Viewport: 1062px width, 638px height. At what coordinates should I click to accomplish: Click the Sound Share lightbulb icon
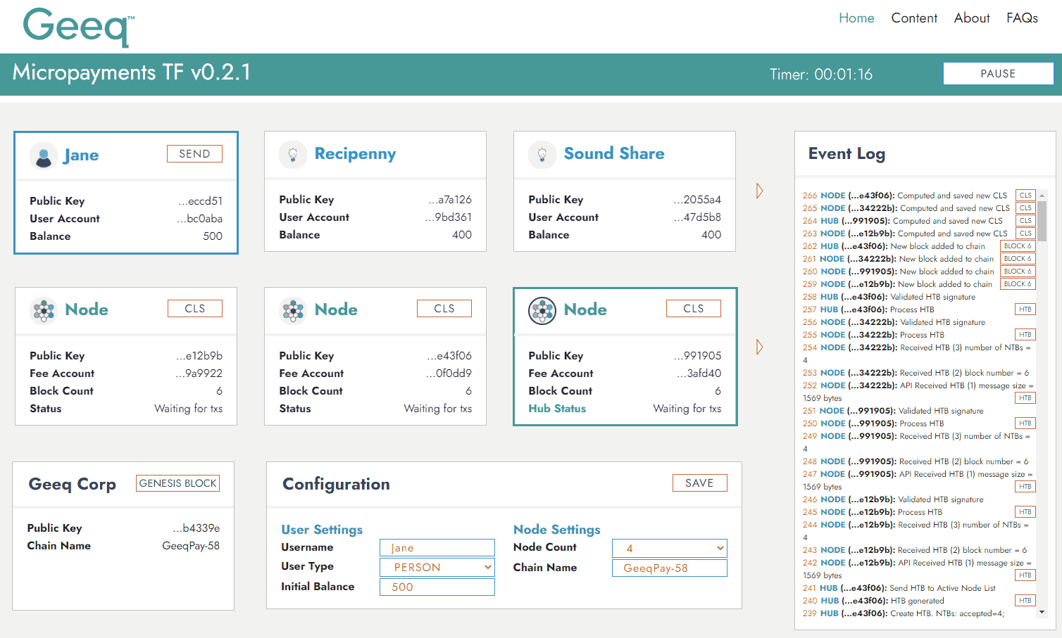[542, 154]
